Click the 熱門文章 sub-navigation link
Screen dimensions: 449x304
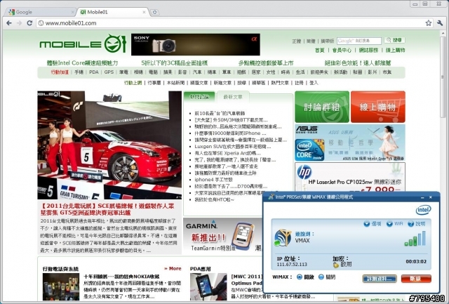click(x=280, y=83)
